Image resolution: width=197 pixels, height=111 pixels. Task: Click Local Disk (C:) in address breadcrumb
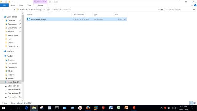coord(37,10)
